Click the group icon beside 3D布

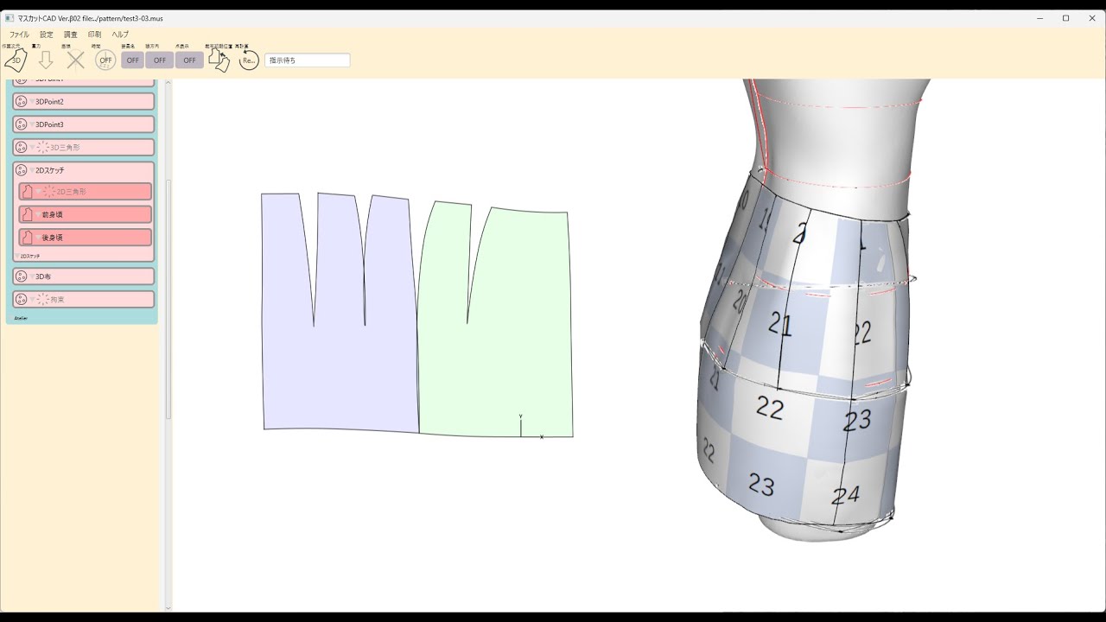pyautogui.click(x=22, y=276)
